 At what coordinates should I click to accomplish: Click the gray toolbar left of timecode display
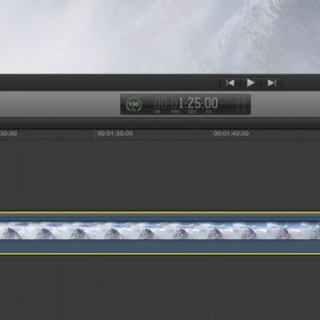tap(60, 104)
